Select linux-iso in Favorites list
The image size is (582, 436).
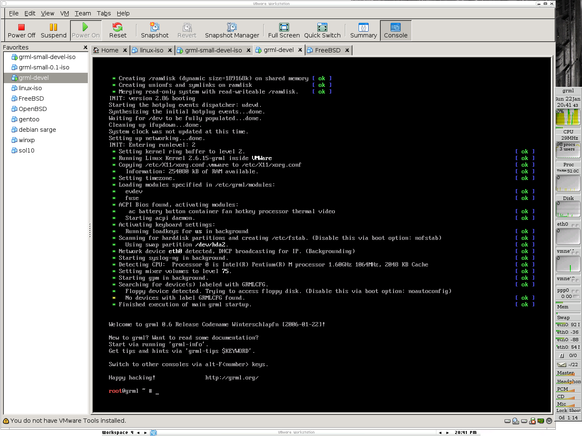(46, 88)
